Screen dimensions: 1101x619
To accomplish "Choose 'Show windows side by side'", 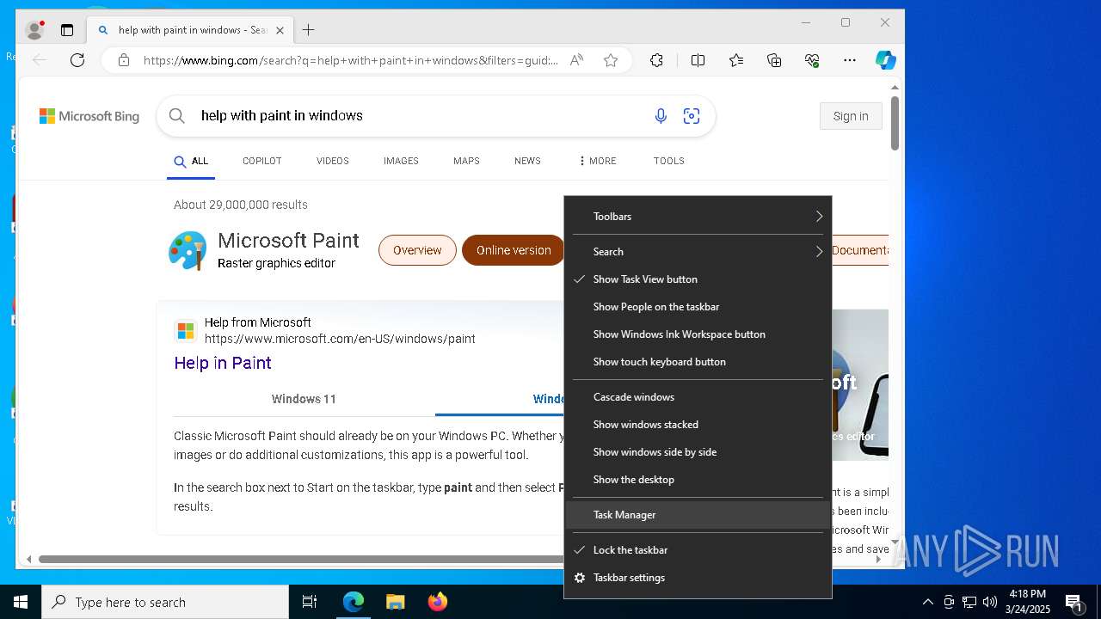I will point(698,452).
